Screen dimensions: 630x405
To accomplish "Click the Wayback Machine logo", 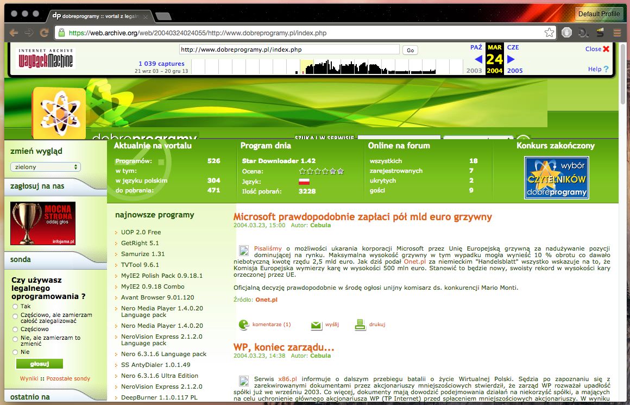I will pos(46,59).
